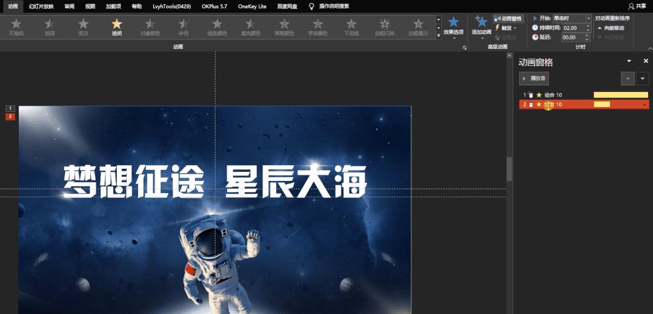Select the 画笔颜色 (Brush Color) effect
The width and height of the screenshot is (653, 314).
284,27
